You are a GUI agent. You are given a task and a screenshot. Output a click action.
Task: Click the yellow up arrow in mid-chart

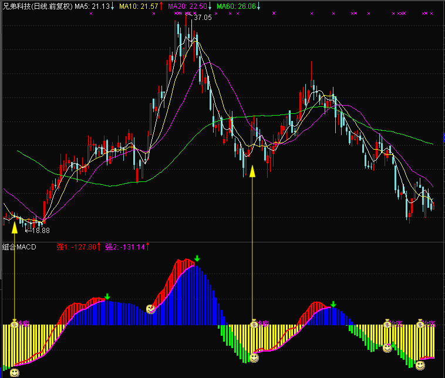click(x=253, y=171)
